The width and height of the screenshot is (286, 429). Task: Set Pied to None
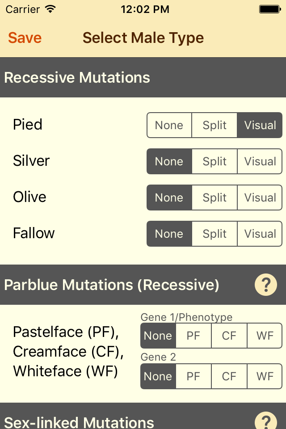(169, 125)
